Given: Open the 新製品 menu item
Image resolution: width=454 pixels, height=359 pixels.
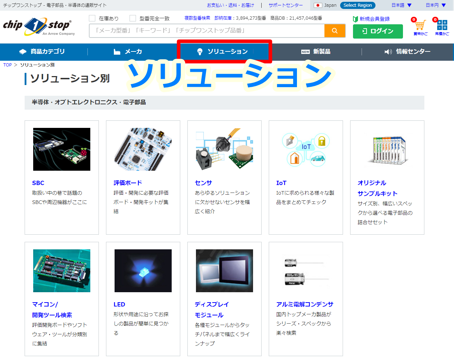Looking at the screenshot, I should point(316,52).
